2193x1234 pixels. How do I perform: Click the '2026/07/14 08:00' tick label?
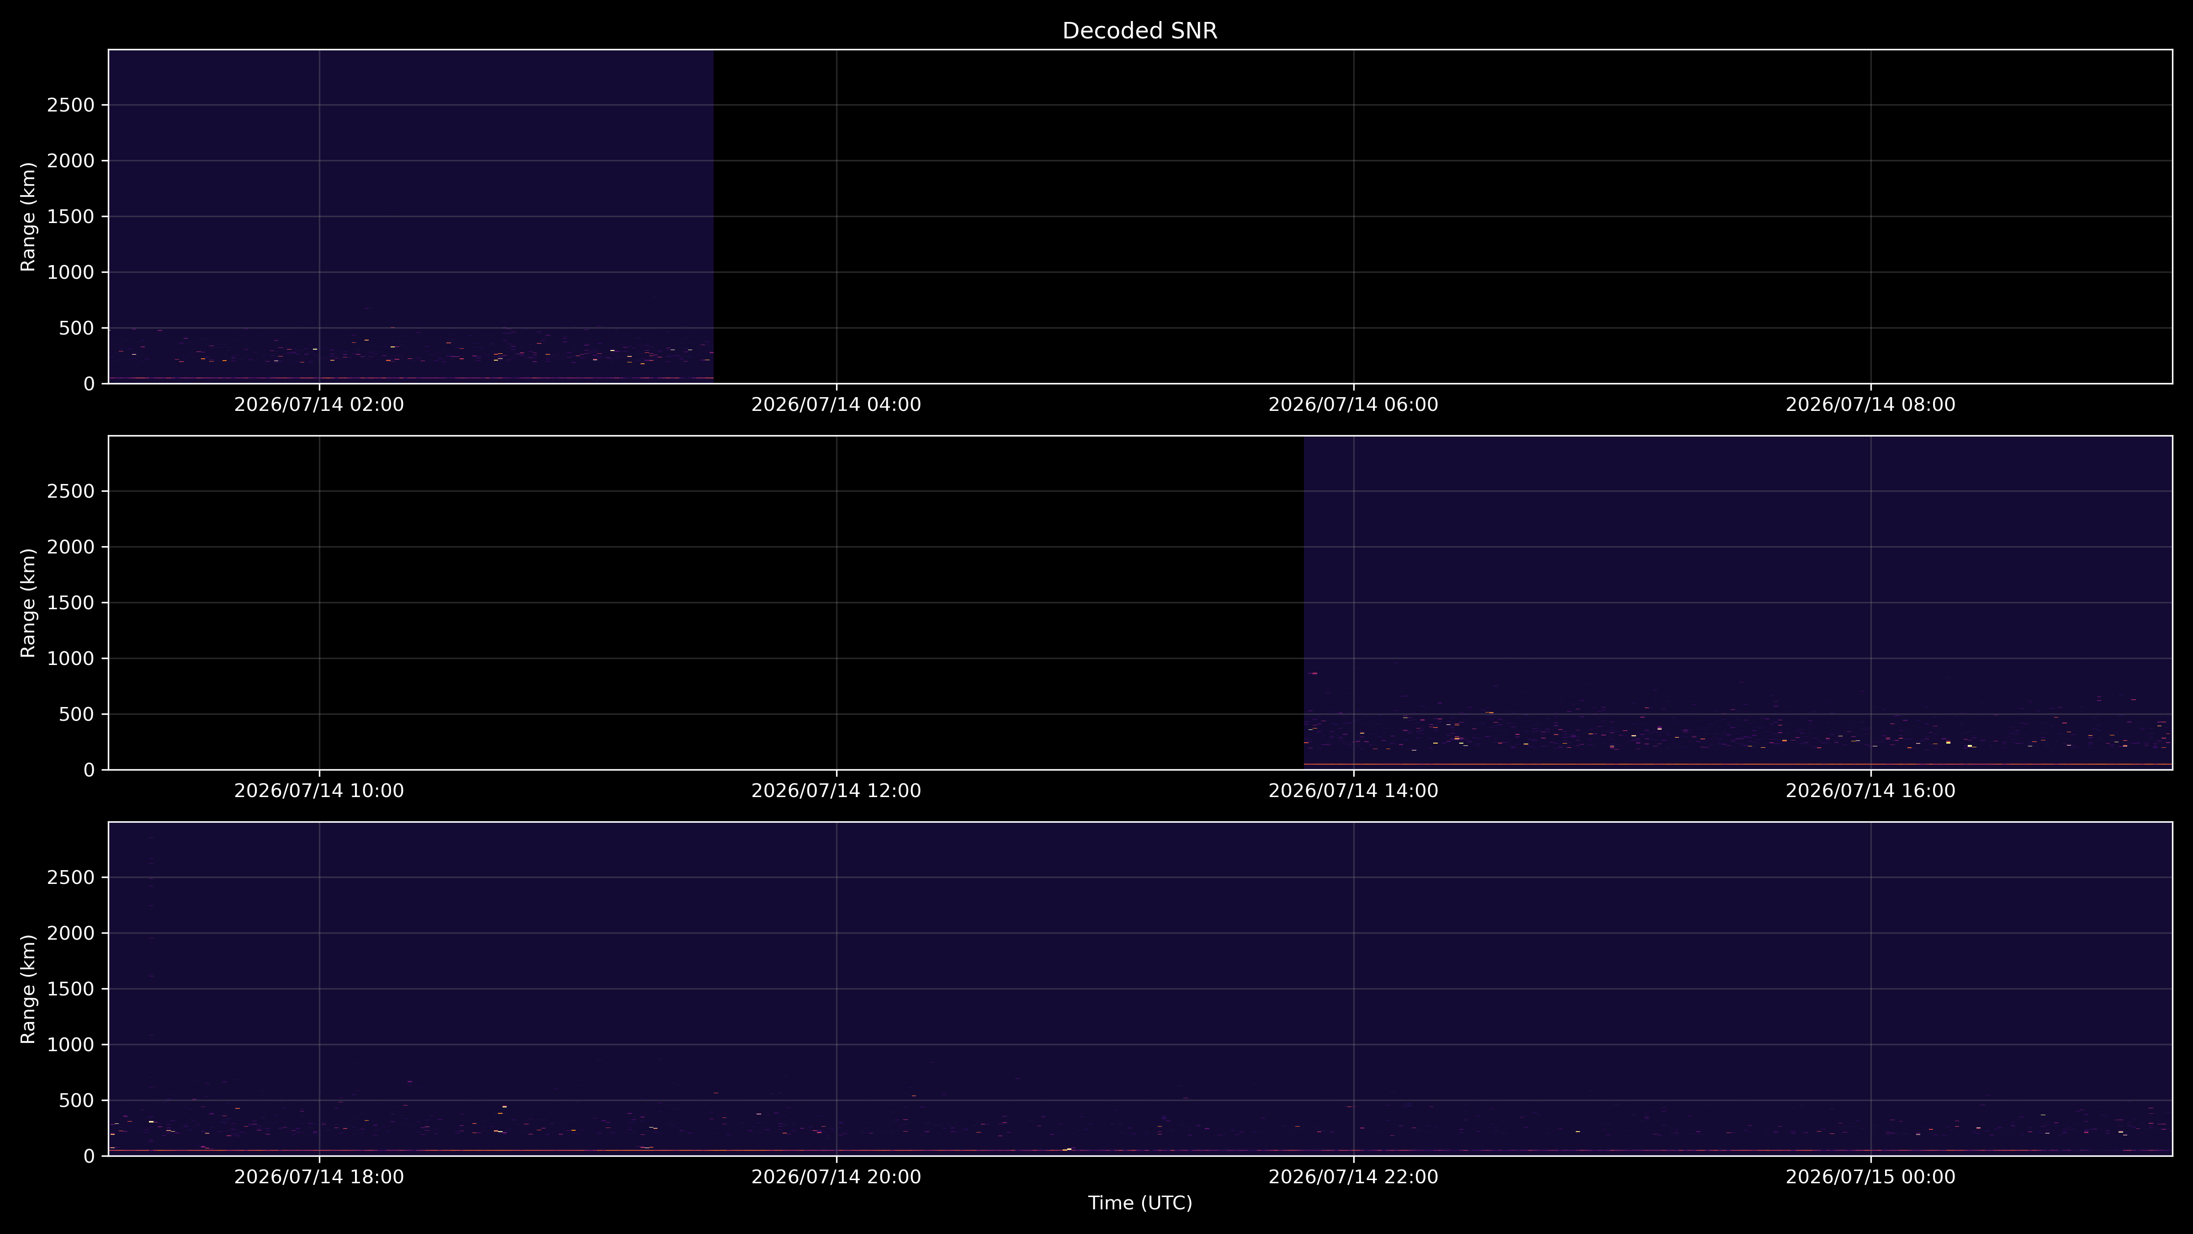tap(1870, 404)
